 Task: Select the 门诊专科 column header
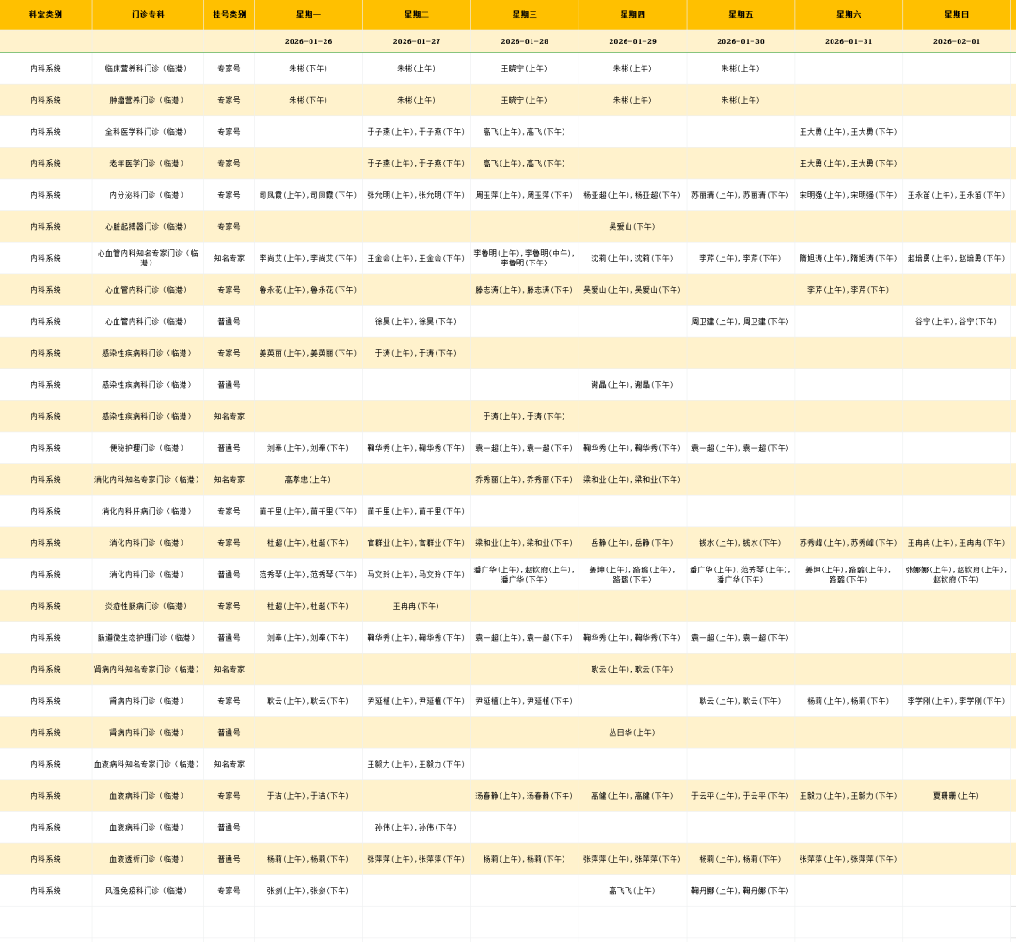148,14
